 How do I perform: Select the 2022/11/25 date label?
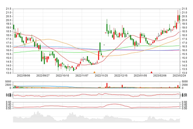101,76
